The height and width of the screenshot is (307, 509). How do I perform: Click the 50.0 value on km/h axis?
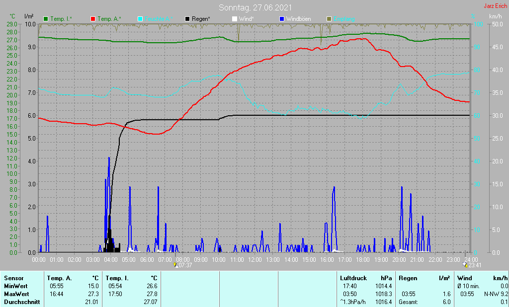(x=497, y=24)
